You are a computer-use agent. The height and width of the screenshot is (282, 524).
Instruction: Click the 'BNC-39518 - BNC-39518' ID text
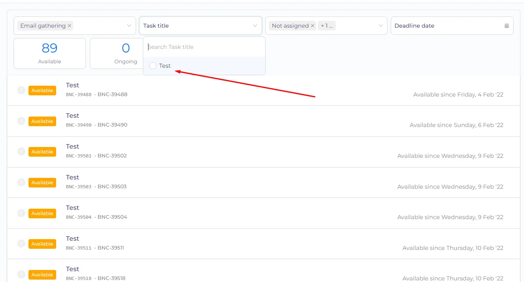(96, 278)
